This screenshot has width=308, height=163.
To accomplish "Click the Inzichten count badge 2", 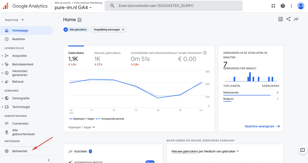I will (90, 151).
